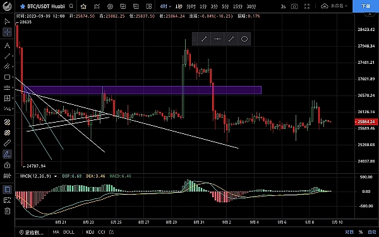379x237 pixels.
Task: Select the purple resistance zone rectangle
Action: (143, 90)
